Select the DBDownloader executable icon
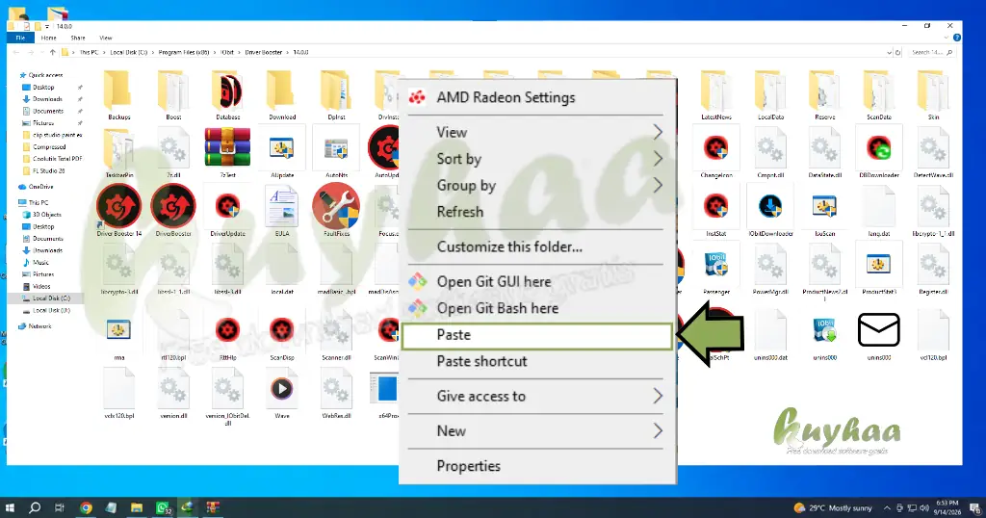986x518 pixels. tap(878, 148)
